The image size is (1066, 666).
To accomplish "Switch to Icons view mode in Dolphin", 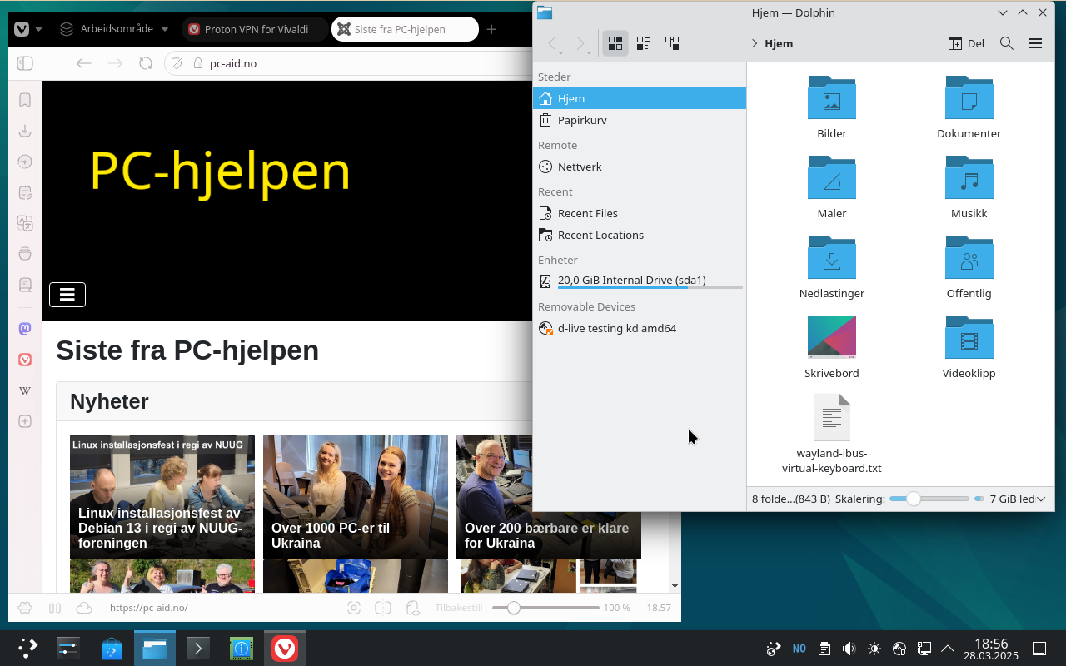I will [615, 43].
